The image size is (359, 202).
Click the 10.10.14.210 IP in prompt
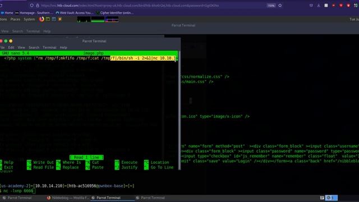coord(49,186)
